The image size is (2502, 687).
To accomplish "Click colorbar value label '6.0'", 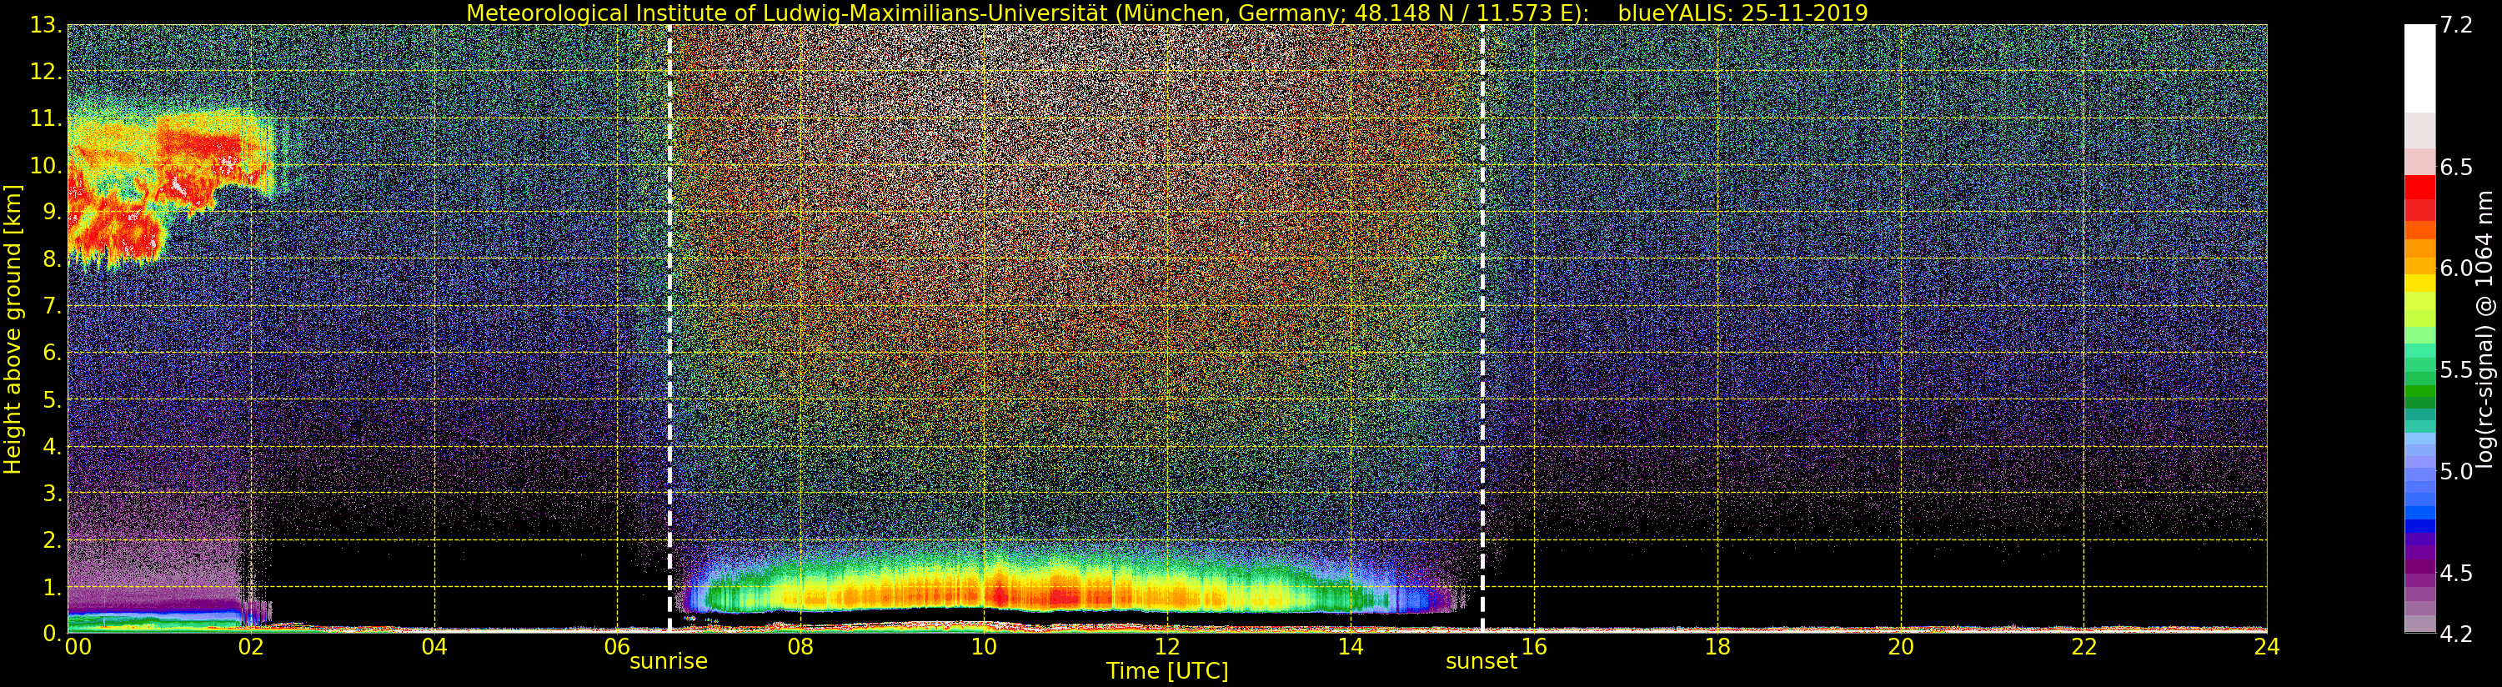I will pos(2456,268).
